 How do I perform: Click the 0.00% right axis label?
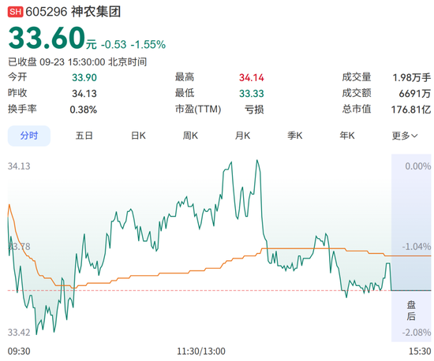coord(418,166)
